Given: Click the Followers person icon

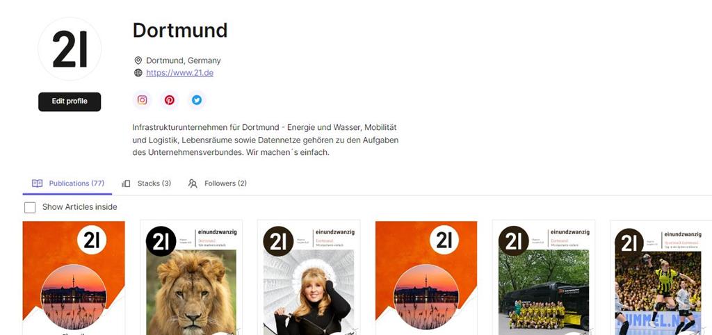Looking at the screenshot, I should (193, 183).
